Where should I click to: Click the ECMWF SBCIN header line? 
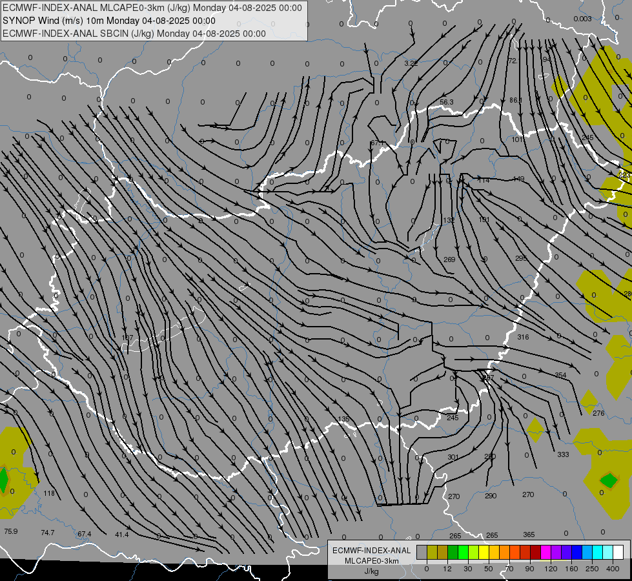tap(134, 34)
